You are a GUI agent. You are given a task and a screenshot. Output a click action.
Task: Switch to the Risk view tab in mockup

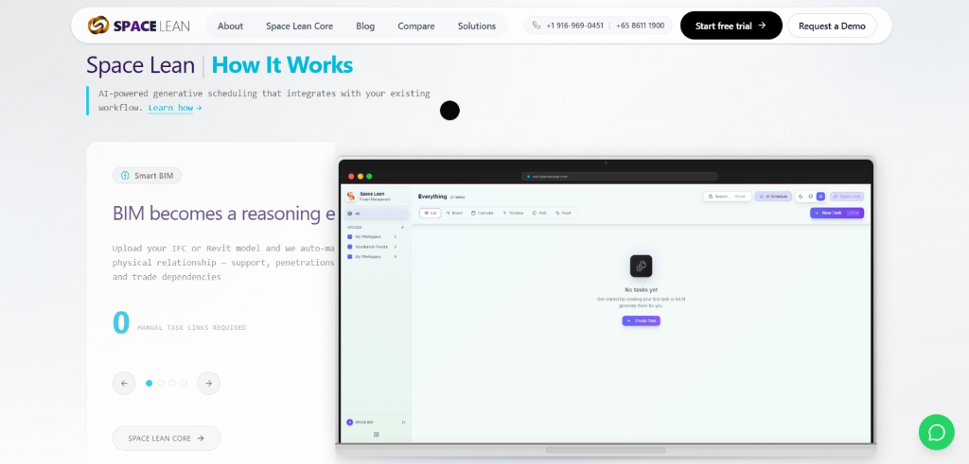[538, 213]
